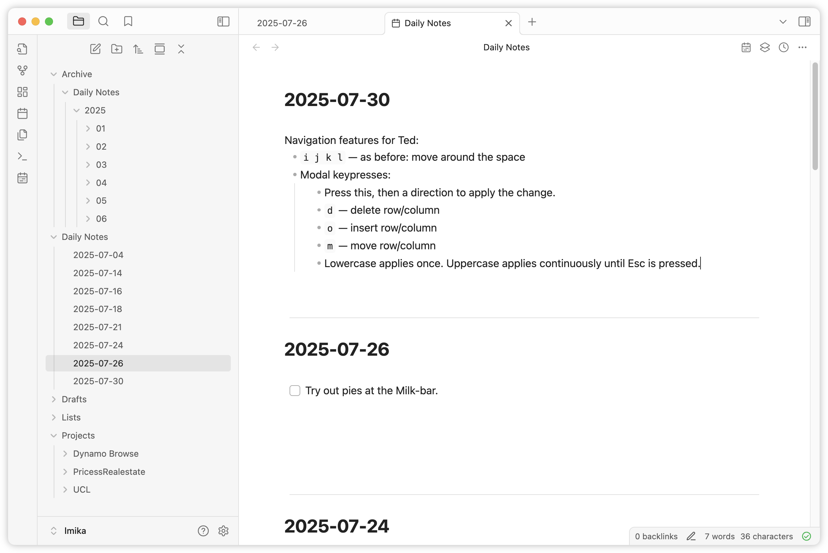The width and height of the screenshot is (828, 553).
Task: Change sort order icon
Action: (x=138, y=49)
